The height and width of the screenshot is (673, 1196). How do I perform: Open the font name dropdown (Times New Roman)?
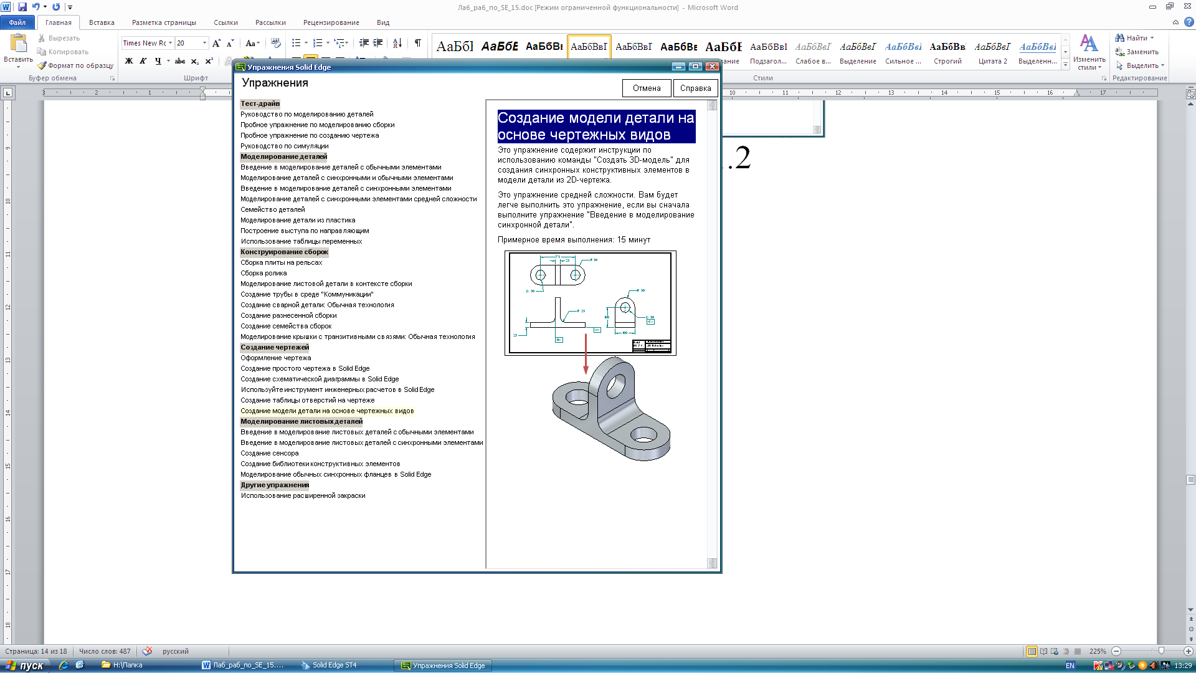pos(170,43)
